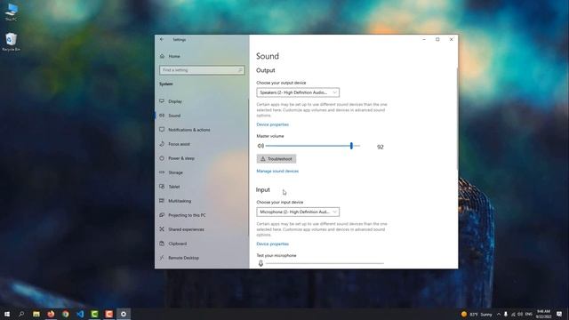Select Sound in the sidebar
The image size is (569, 320).
[x=174, y=116]
